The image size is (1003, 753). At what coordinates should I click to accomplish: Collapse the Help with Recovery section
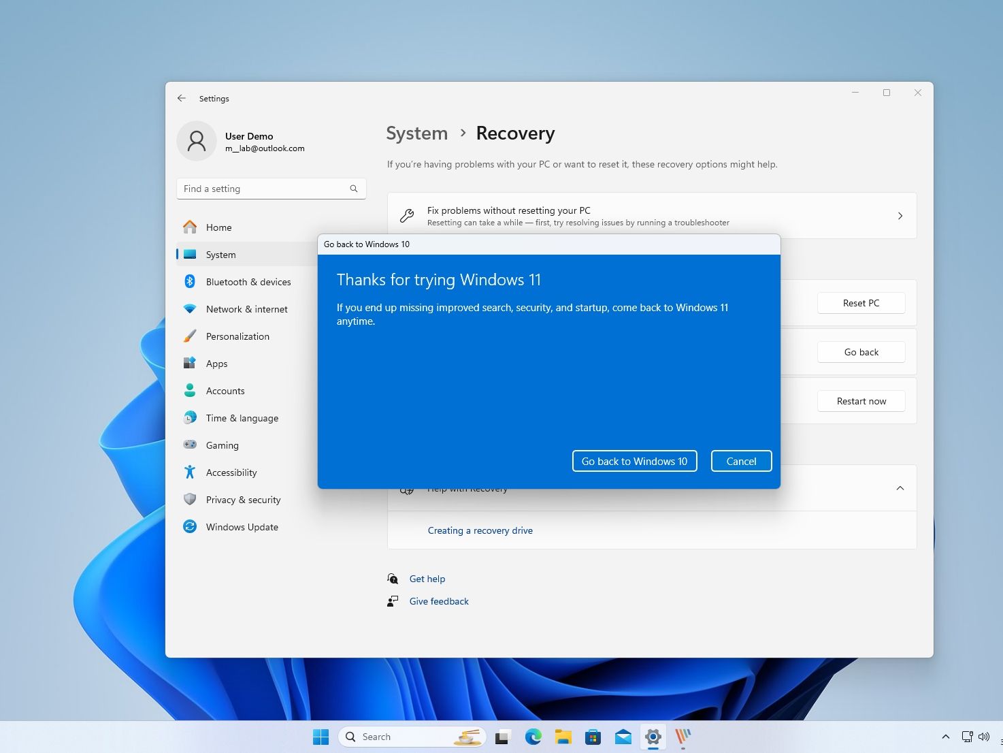click(900, 488)
